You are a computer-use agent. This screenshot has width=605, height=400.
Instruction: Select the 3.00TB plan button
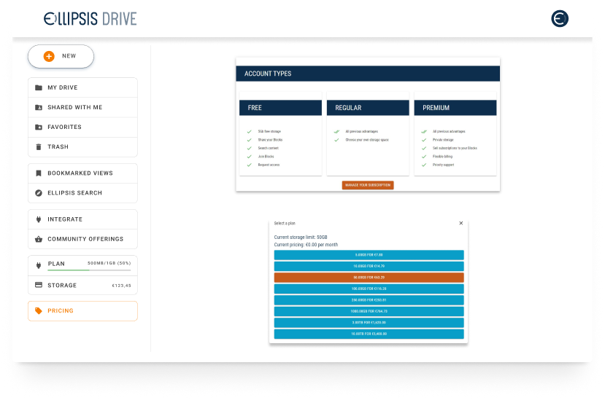369,323
